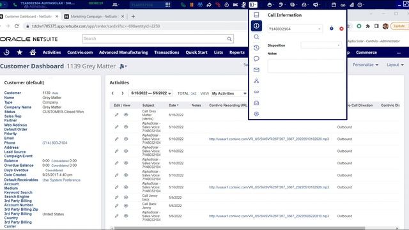Open the Lists menu

click(219, 52)
